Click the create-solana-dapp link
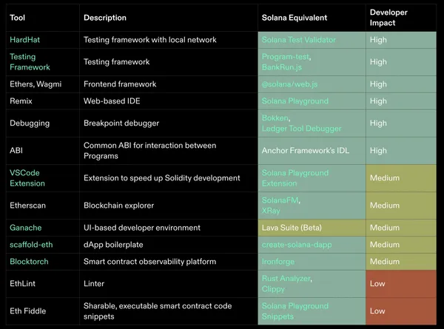The image size is (444, 329). click(296, 245)
